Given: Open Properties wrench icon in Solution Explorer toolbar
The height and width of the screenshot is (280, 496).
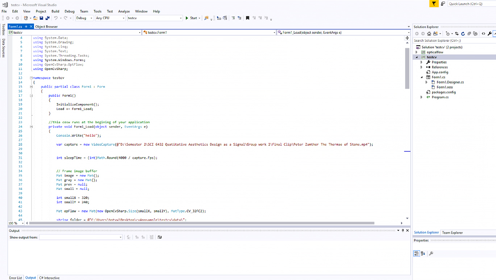Looking at the screenshot, I should click(489, 34).
